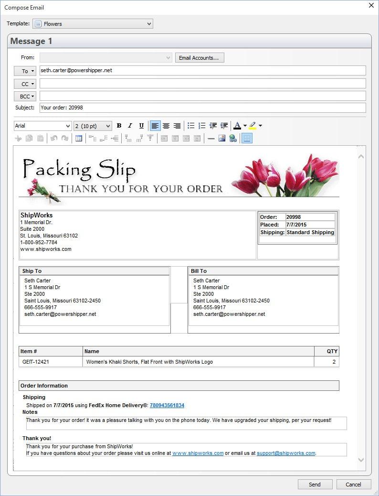Viewport: 379px width, 496px height.
Task: Click the Undo arrow icon
Action: point(54,138)
